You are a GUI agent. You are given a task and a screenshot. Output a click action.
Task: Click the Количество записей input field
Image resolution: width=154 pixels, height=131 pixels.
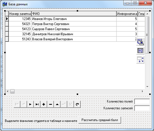coord(142,108)
